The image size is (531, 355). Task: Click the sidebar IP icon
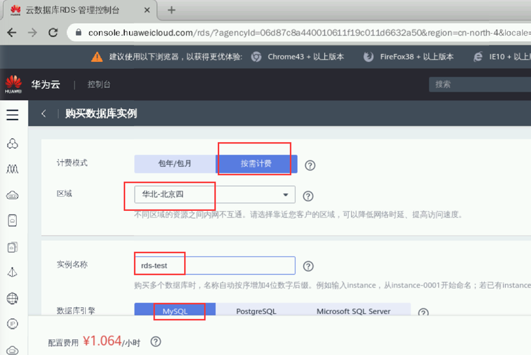tap(12, 324)
